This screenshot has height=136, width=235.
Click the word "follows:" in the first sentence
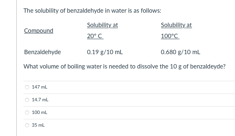tap(151, 11)
